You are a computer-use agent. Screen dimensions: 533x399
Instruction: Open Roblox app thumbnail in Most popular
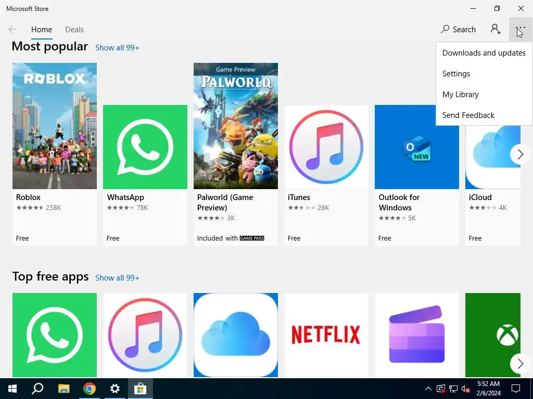[55, 126]
